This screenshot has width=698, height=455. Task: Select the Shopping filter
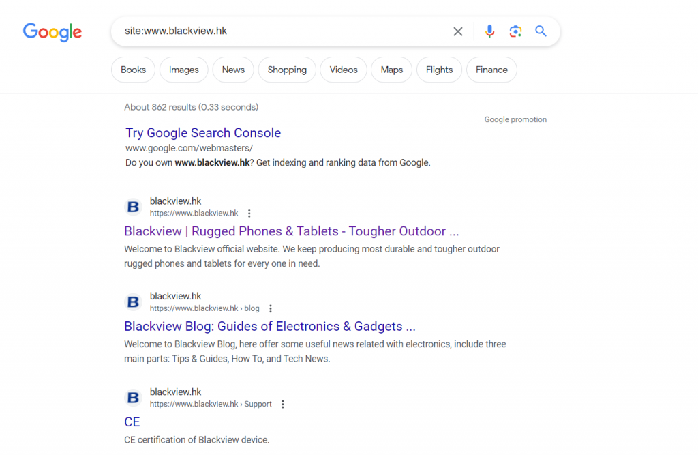pos(287,70)
